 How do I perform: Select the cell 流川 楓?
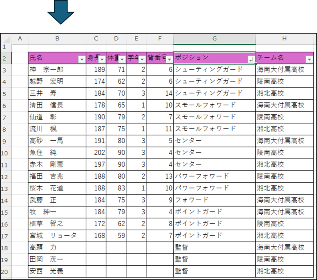(x=57, y=129)
